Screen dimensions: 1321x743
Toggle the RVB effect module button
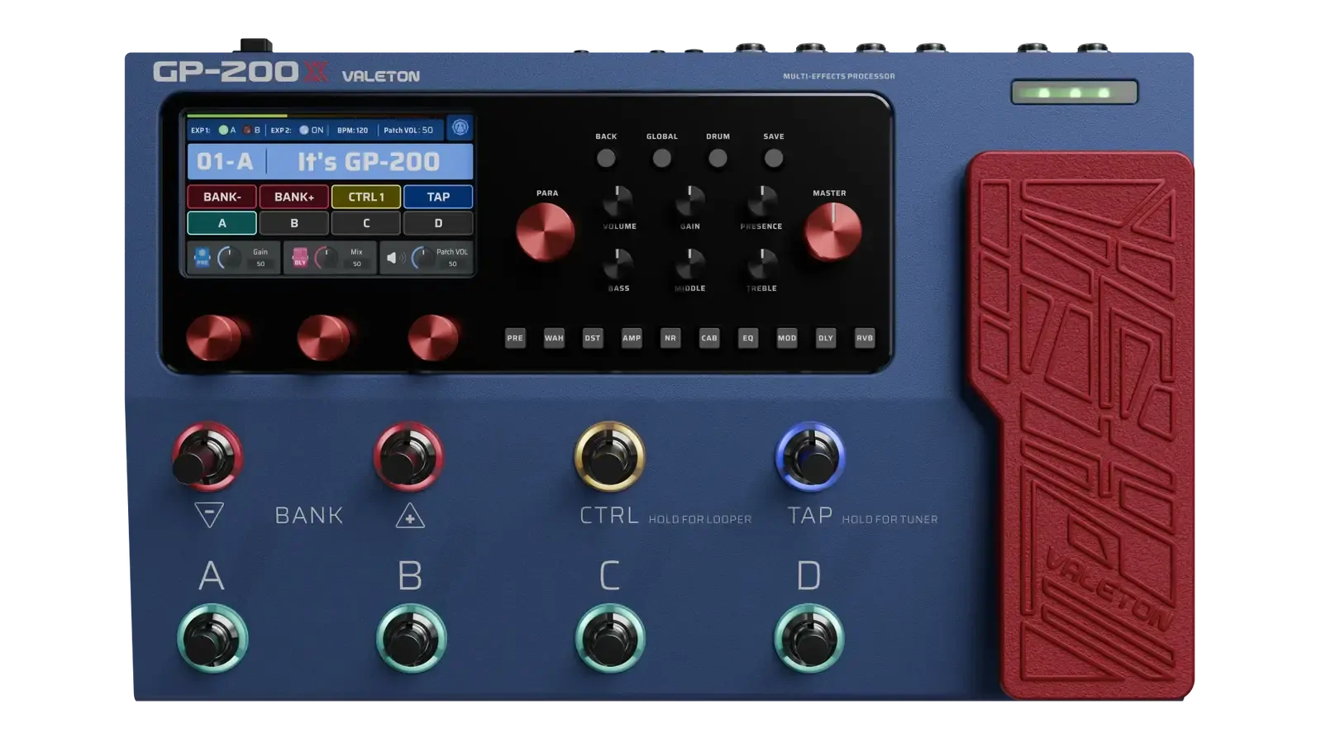[864, 338]
